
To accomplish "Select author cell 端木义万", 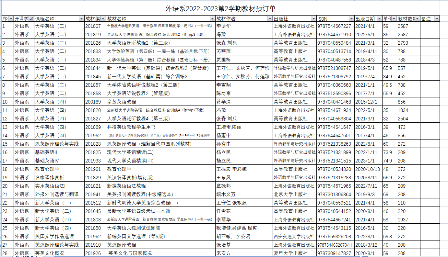I will pyautogui.click(x=244, y=194).
